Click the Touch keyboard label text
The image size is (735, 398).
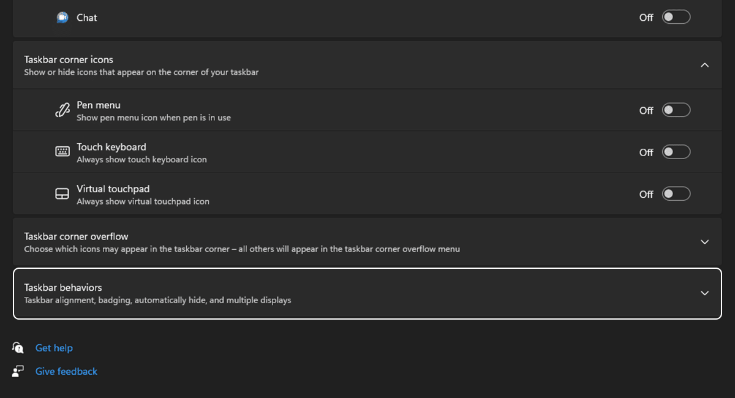point(111,147)
